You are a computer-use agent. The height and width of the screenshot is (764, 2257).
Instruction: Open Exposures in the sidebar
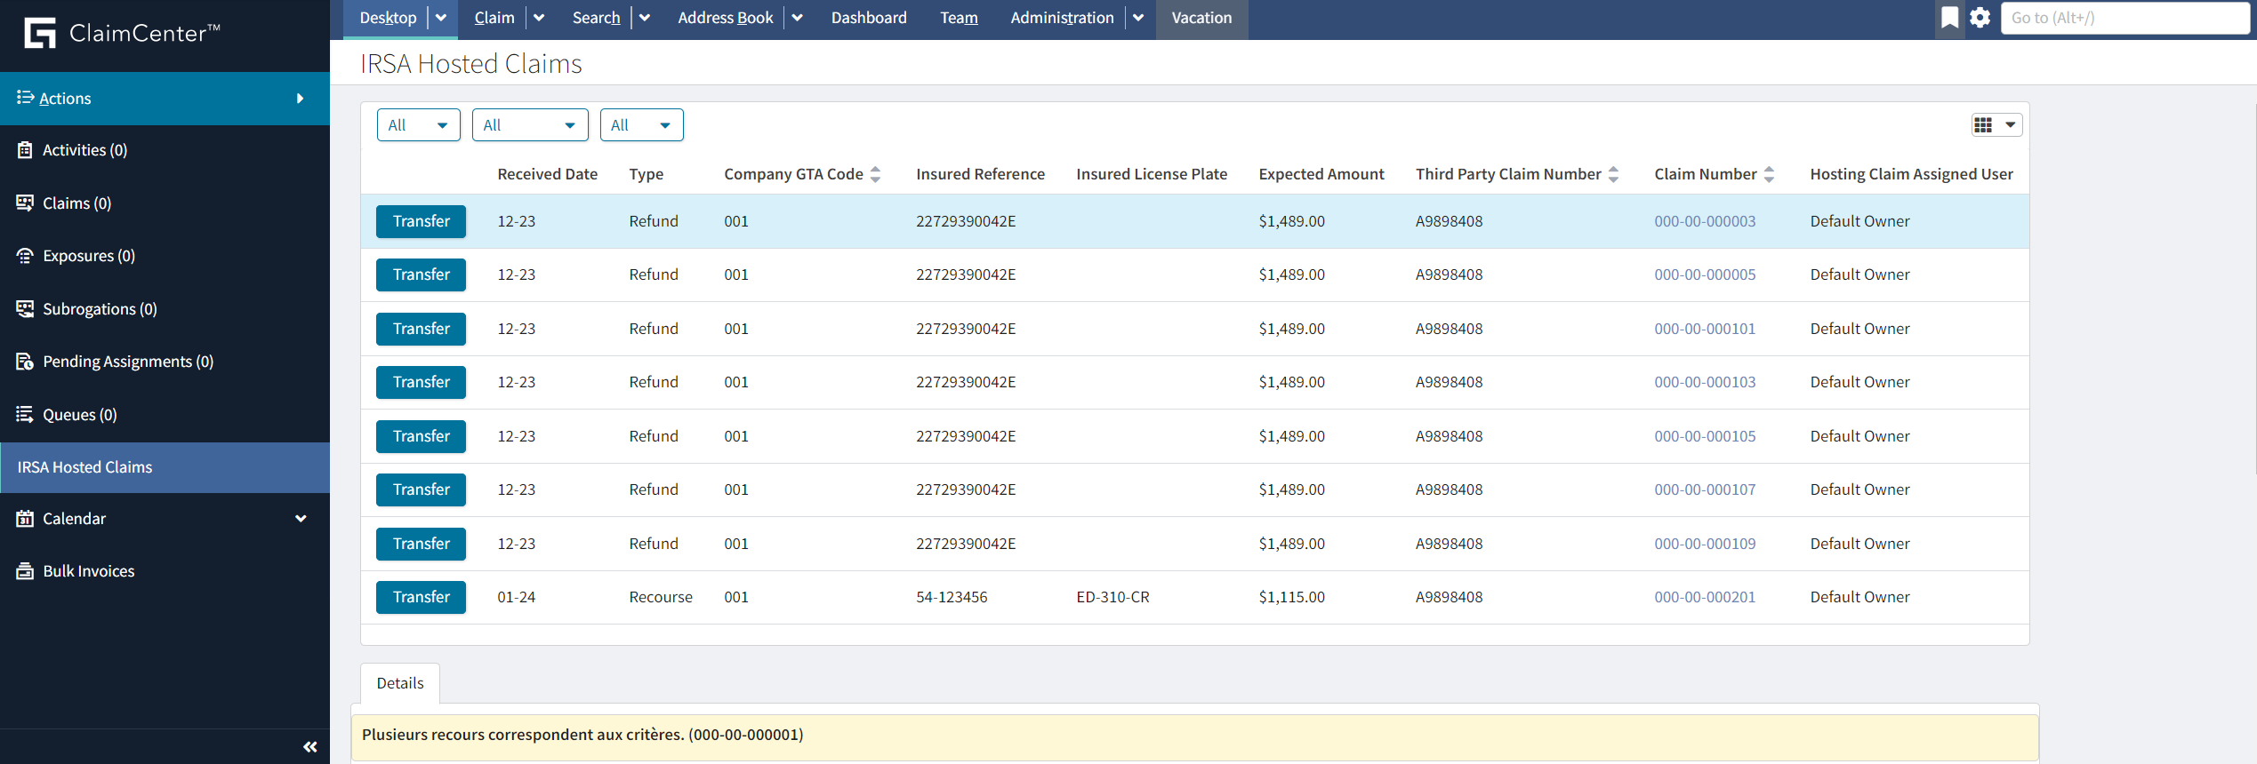(88, 256)
